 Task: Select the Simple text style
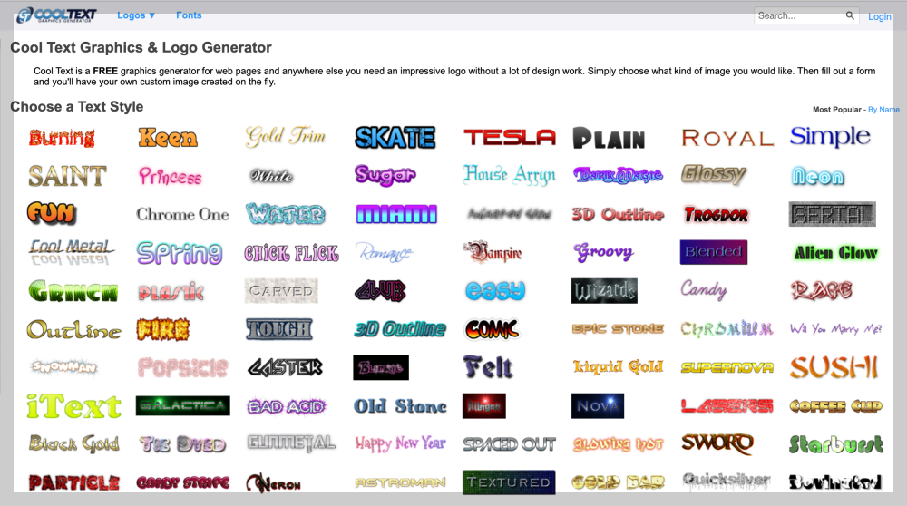(x=830, y=137)
